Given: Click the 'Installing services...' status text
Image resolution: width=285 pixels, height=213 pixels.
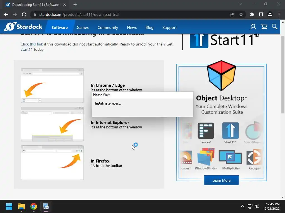Looking at the screenshot, I should [x=108, y=103].
